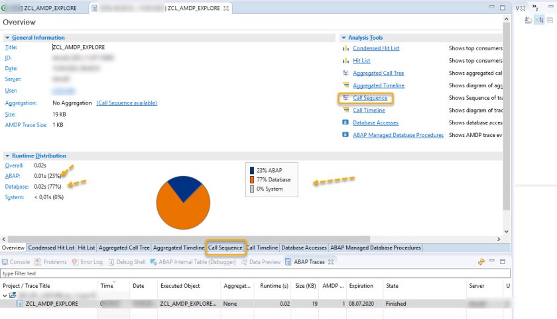Viewport: 557px width, 319px height.
Task: Click the Executed Object column header
Action: pos(189,286)
